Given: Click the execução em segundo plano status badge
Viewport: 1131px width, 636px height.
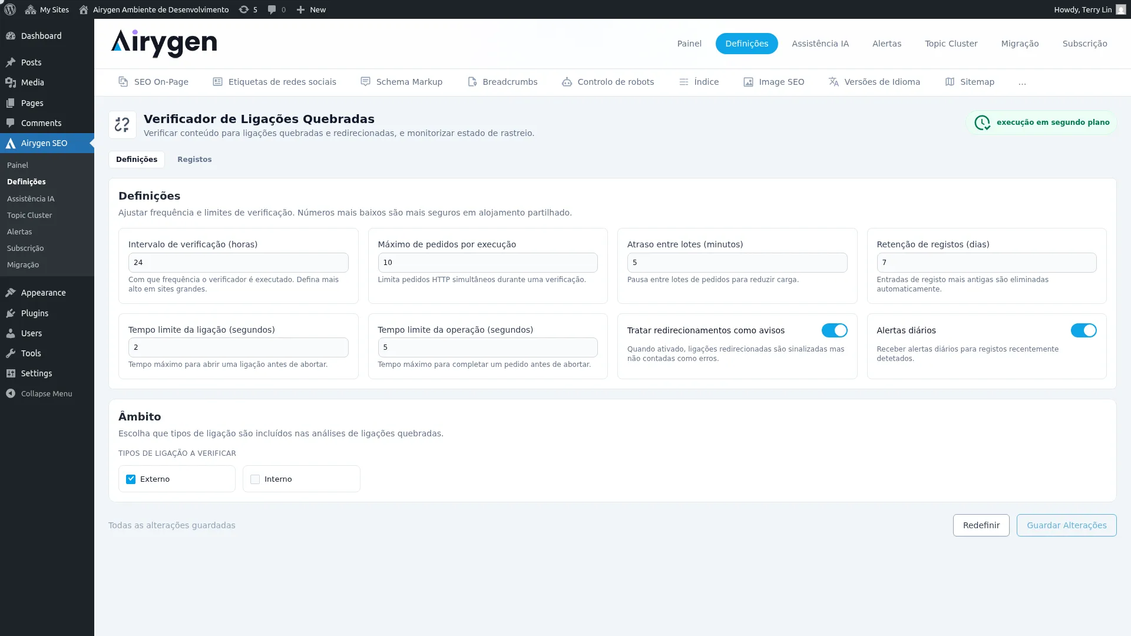Looking at the screenshot, I should pyautogui.click(x=1041, y=122).
